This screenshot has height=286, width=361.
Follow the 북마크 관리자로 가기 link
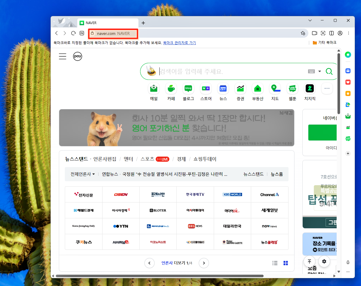180,43
